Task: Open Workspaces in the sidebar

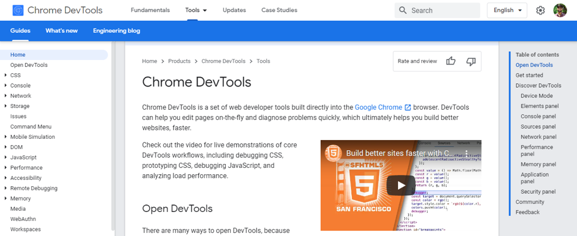Action: [x=25, y=230]
